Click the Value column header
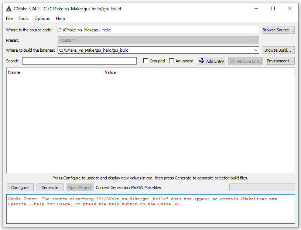 click(x=199, y=72)
